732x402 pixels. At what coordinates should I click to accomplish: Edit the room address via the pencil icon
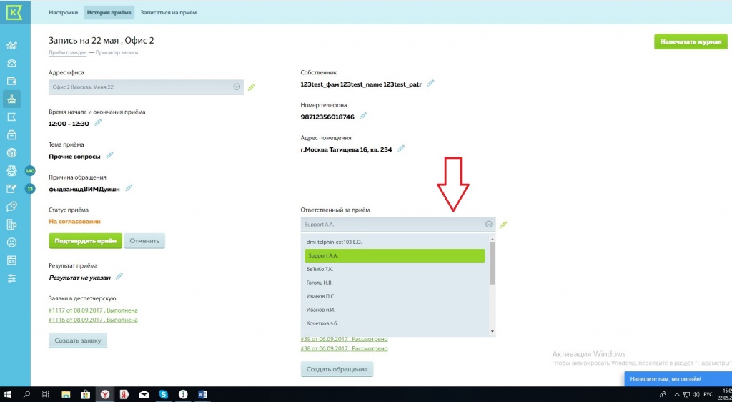401,149
